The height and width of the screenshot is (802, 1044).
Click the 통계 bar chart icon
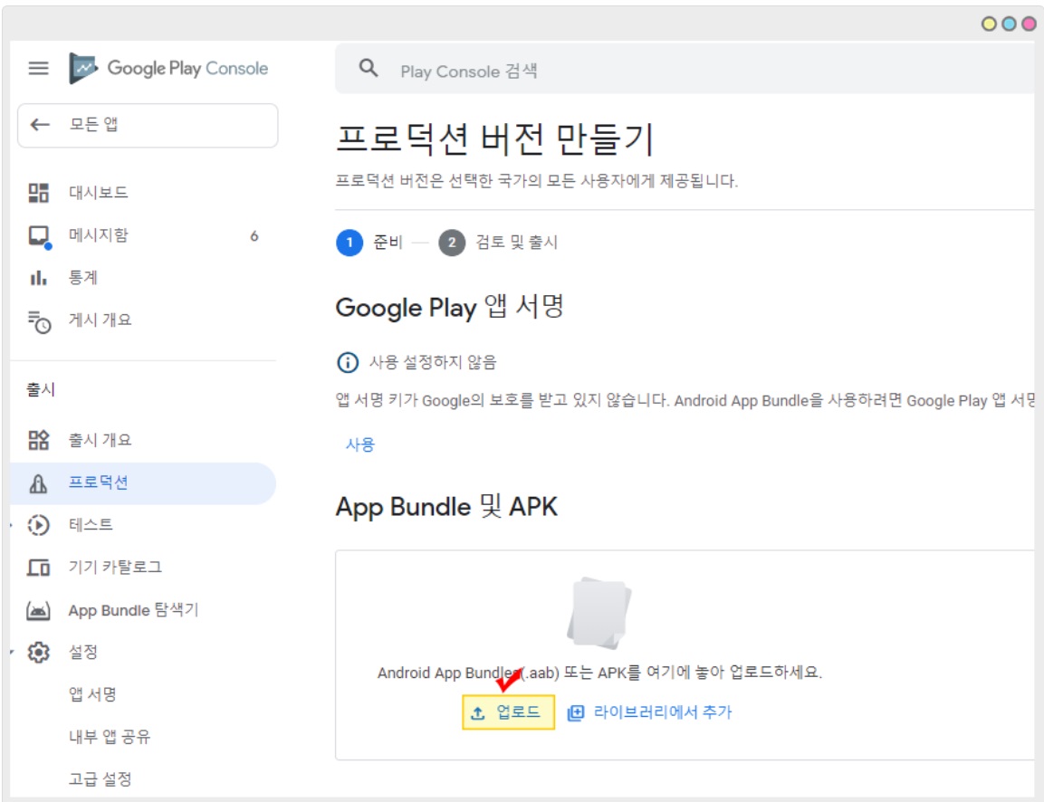click(39, 278)
